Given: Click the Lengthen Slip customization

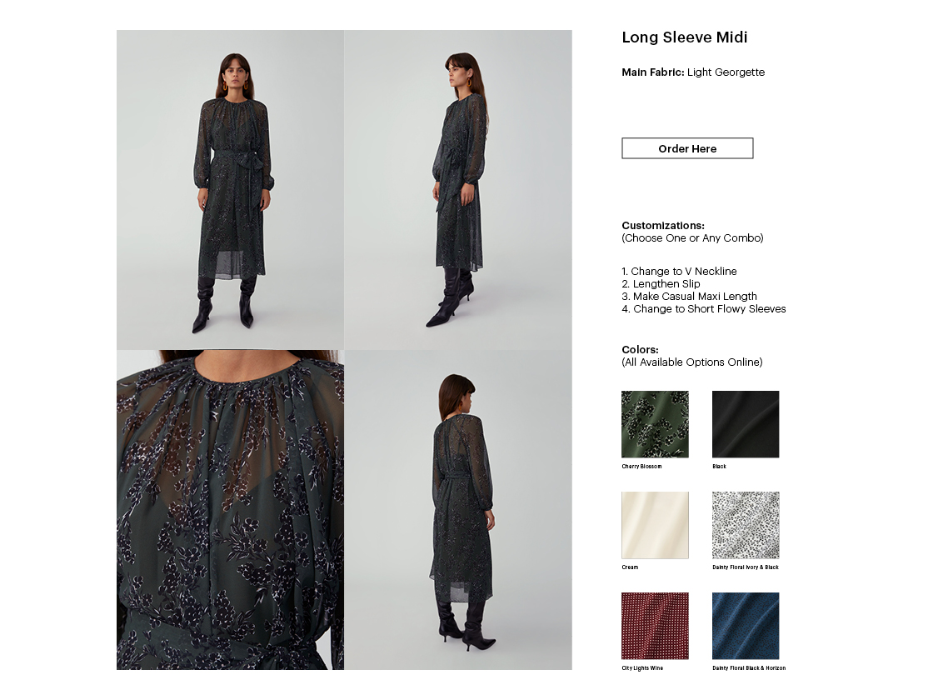Looking at the screenshot, I should [661, 284].
